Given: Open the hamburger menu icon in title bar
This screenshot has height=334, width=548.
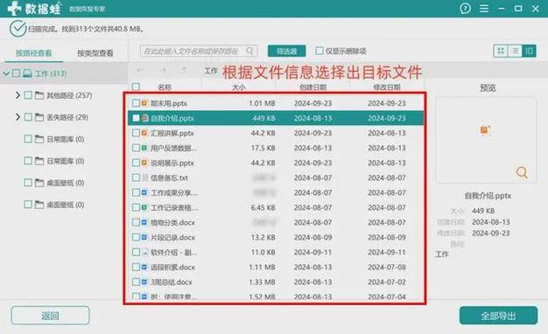Looking at the screenshot, I should click(x=484, y=9).
